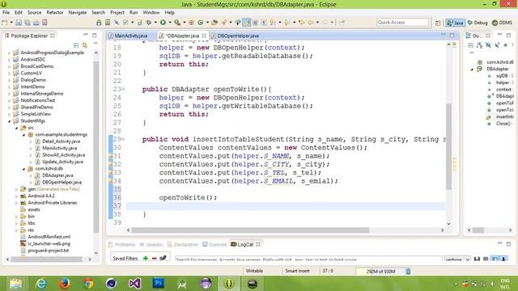Expand the gen Generated Java Files folder
This screenshot has width=518, height=291.
pos(16,189)
